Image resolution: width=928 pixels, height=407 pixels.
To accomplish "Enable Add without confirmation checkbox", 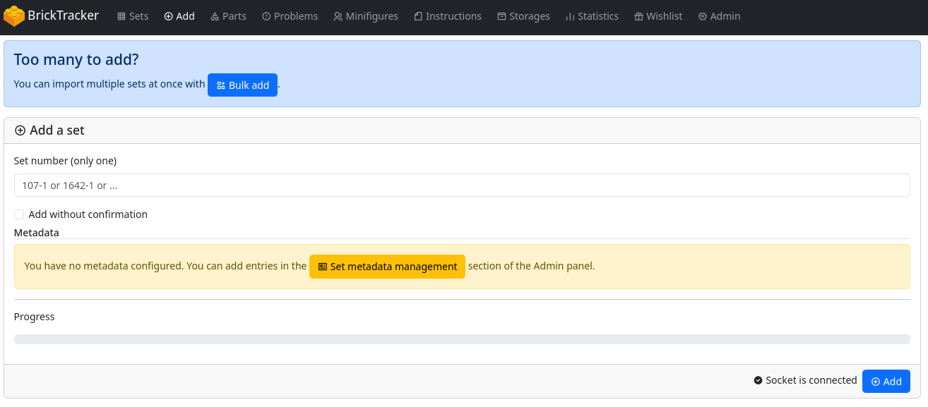I will [19, 214].
